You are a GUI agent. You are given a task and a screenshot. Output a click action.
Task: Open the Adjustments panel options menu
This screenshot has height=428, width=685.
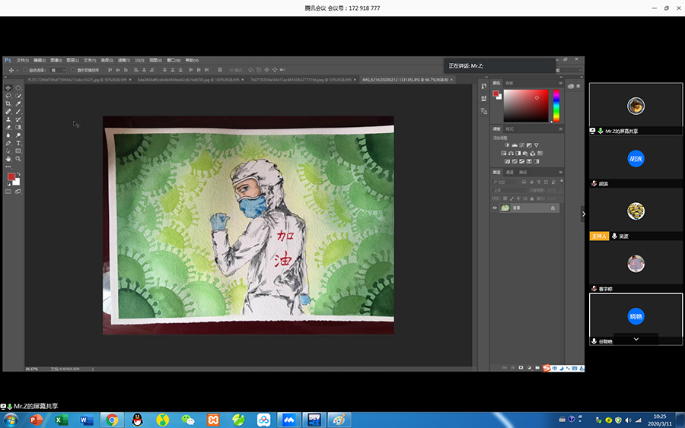click(x=560, y=129)
